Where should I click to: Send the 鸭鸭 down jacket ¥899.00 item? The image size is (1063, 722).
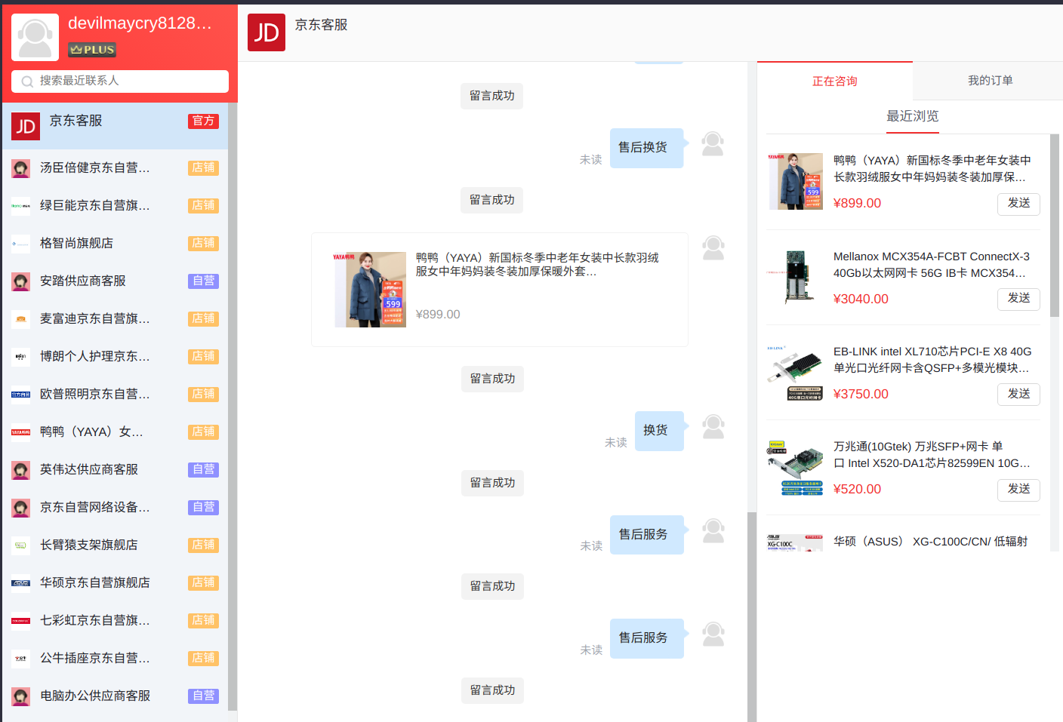click(x=1018, y=204)
